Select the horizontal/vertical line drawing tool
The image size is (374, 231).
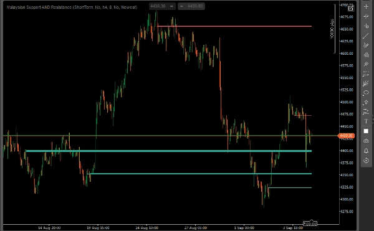[x=366, y=26]
